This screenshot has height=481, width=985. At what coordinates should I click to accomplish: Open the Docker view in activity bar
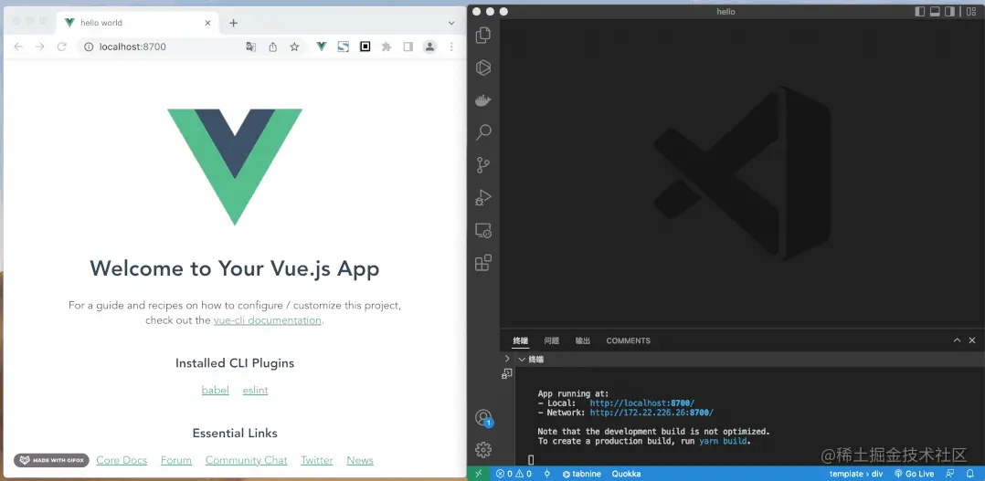[483, 100]
